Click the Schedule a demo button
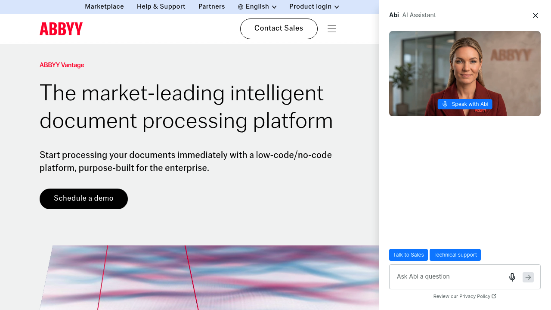This screenshot has width=551, height=310. point(84,199)
